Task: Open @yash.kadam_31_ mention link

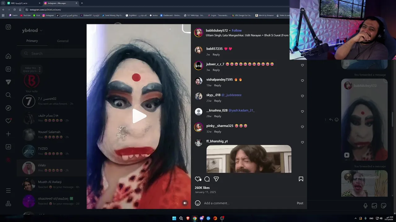Action: [241, 110]
